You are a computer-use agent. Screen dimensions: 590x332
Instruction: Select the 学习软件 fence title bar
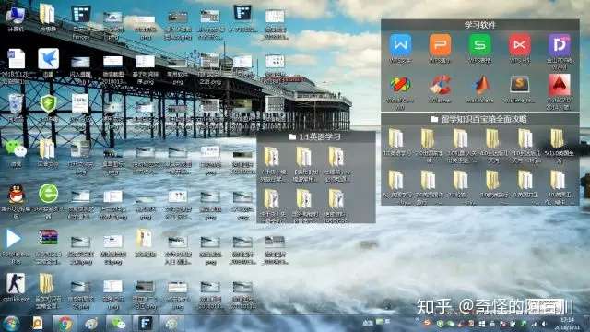point(479,25)
